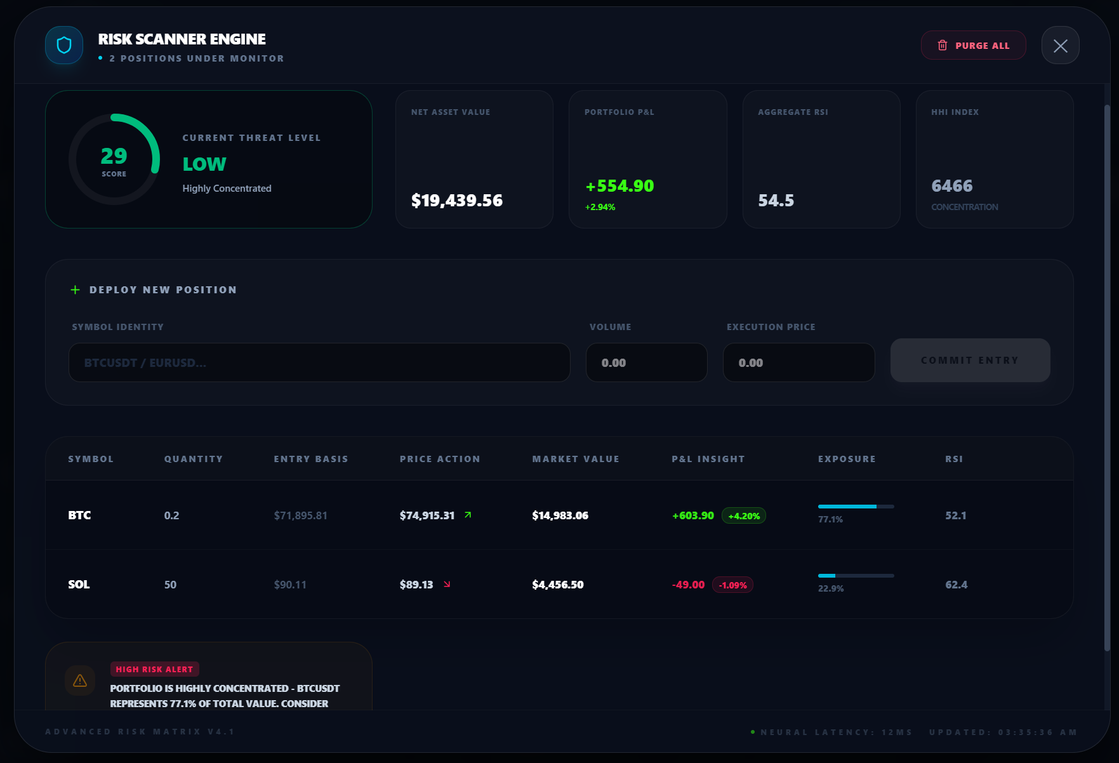Screen dimensions: 1119x763
Task: Click the threat score circular gauge
Action: click(x=114, y=159)
